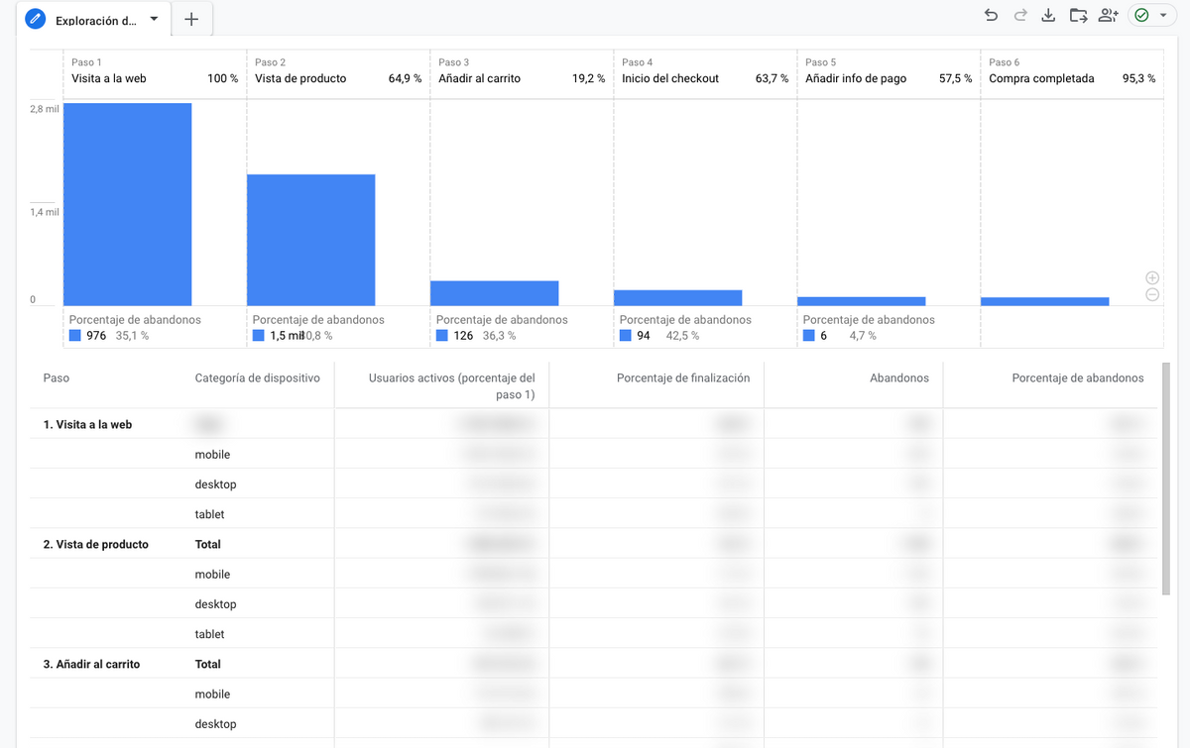Click the Vista de producto funnel bar
1190x748 pixels.
(310, 240)
